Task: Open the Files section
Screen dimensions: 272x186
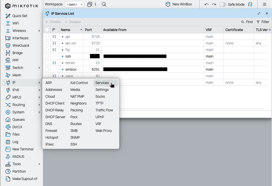Action: tap(16, 134)
